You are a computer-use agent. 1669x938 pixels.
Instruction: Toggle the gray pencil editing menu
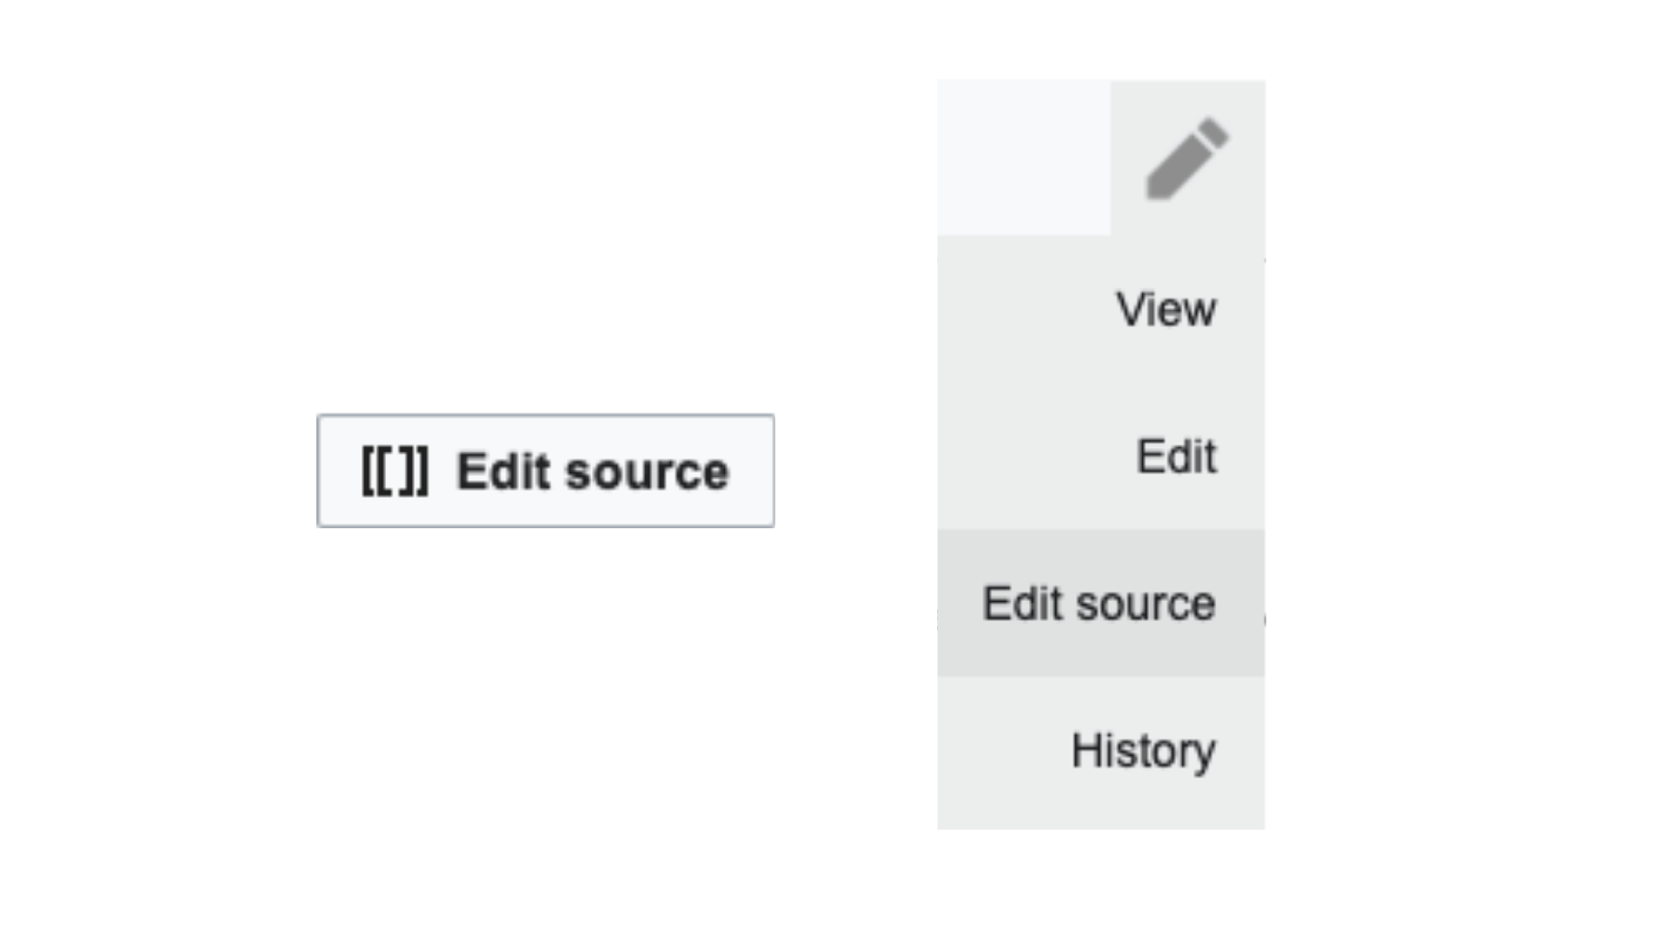click(x=1187, y=159)
